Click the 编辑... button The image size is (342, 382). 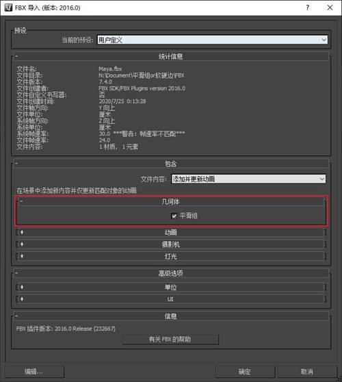34,372
